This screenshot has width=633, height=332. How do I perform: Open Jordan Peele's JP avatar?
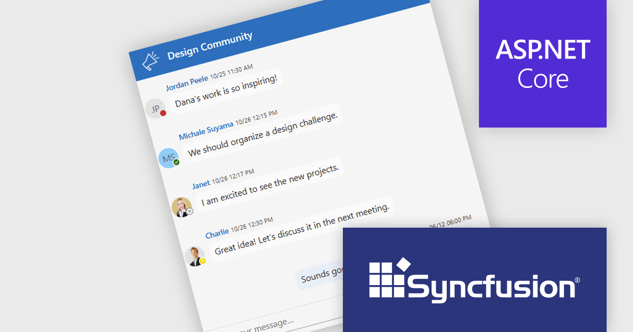156,109
